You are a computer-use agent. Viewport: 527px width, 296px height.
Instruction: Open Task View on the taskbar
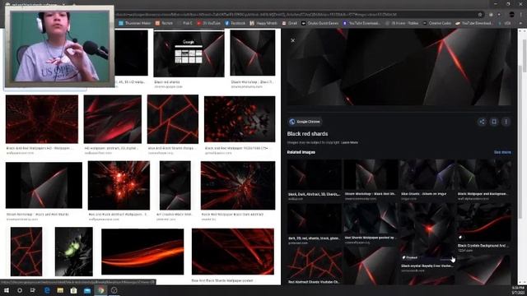(33, 290)
